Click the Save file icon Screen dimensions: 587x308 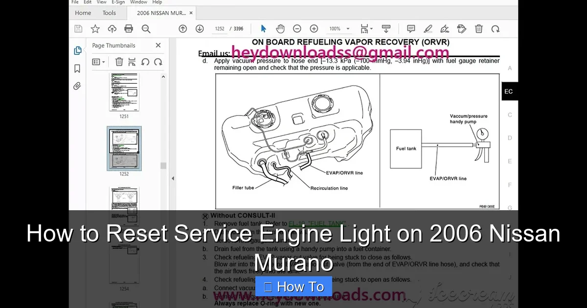[78, 28]
